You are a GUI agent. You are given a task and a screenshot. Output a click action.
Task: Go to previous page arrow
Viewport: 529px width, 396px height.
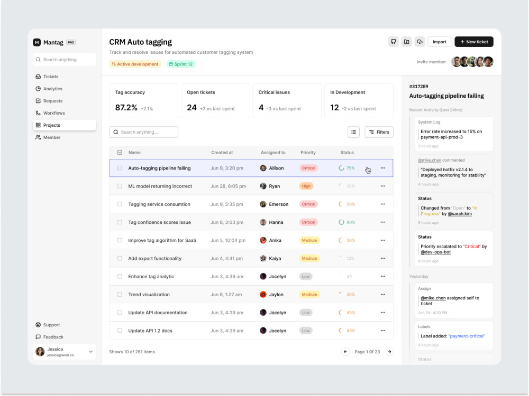(345, 352)
